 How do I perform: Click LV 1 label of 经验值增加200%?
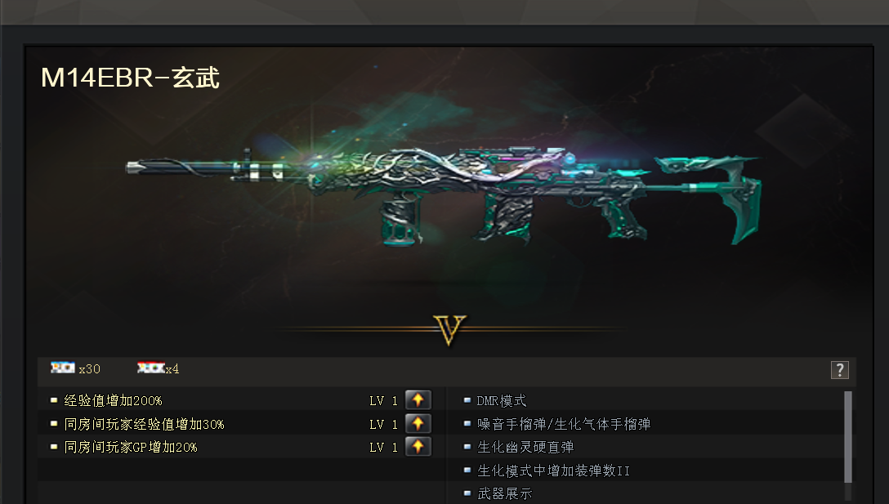pos(383,401)
